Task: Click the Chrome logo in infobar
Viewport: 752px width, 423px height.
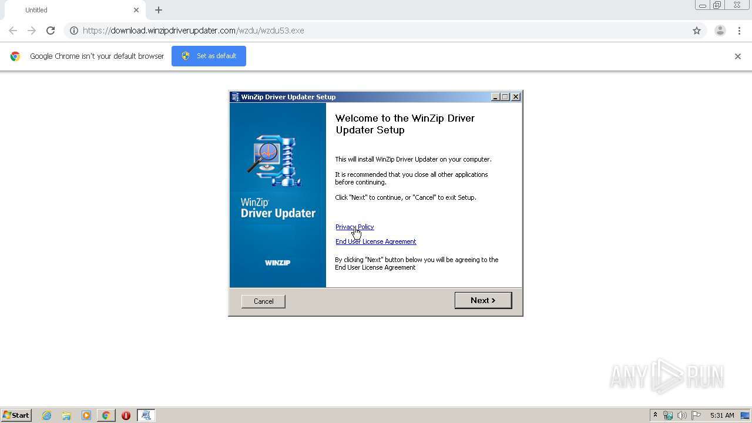Action: coord(15,56)
